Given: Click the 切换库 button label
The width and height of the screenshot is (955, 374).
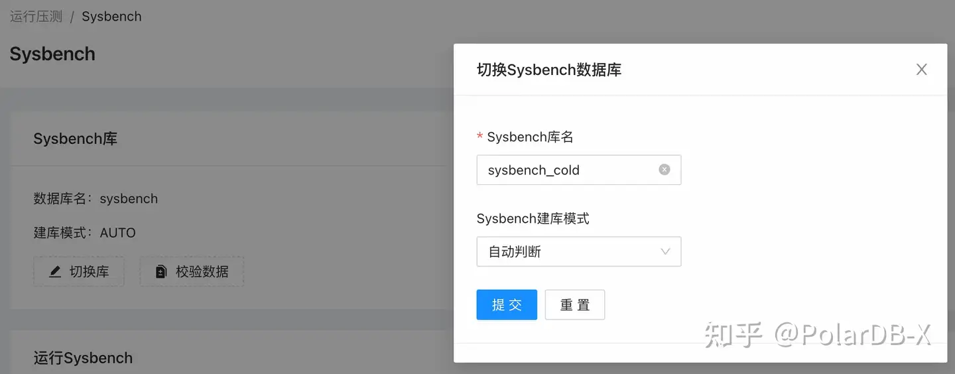Looking at the screenshot, I should [x=89, y=272].
